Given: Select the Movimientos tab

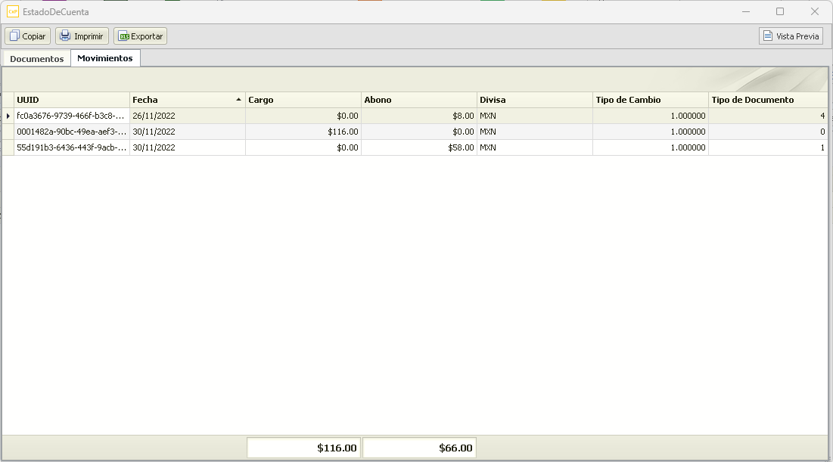Looking at the screenshot, I should point(105,58).
